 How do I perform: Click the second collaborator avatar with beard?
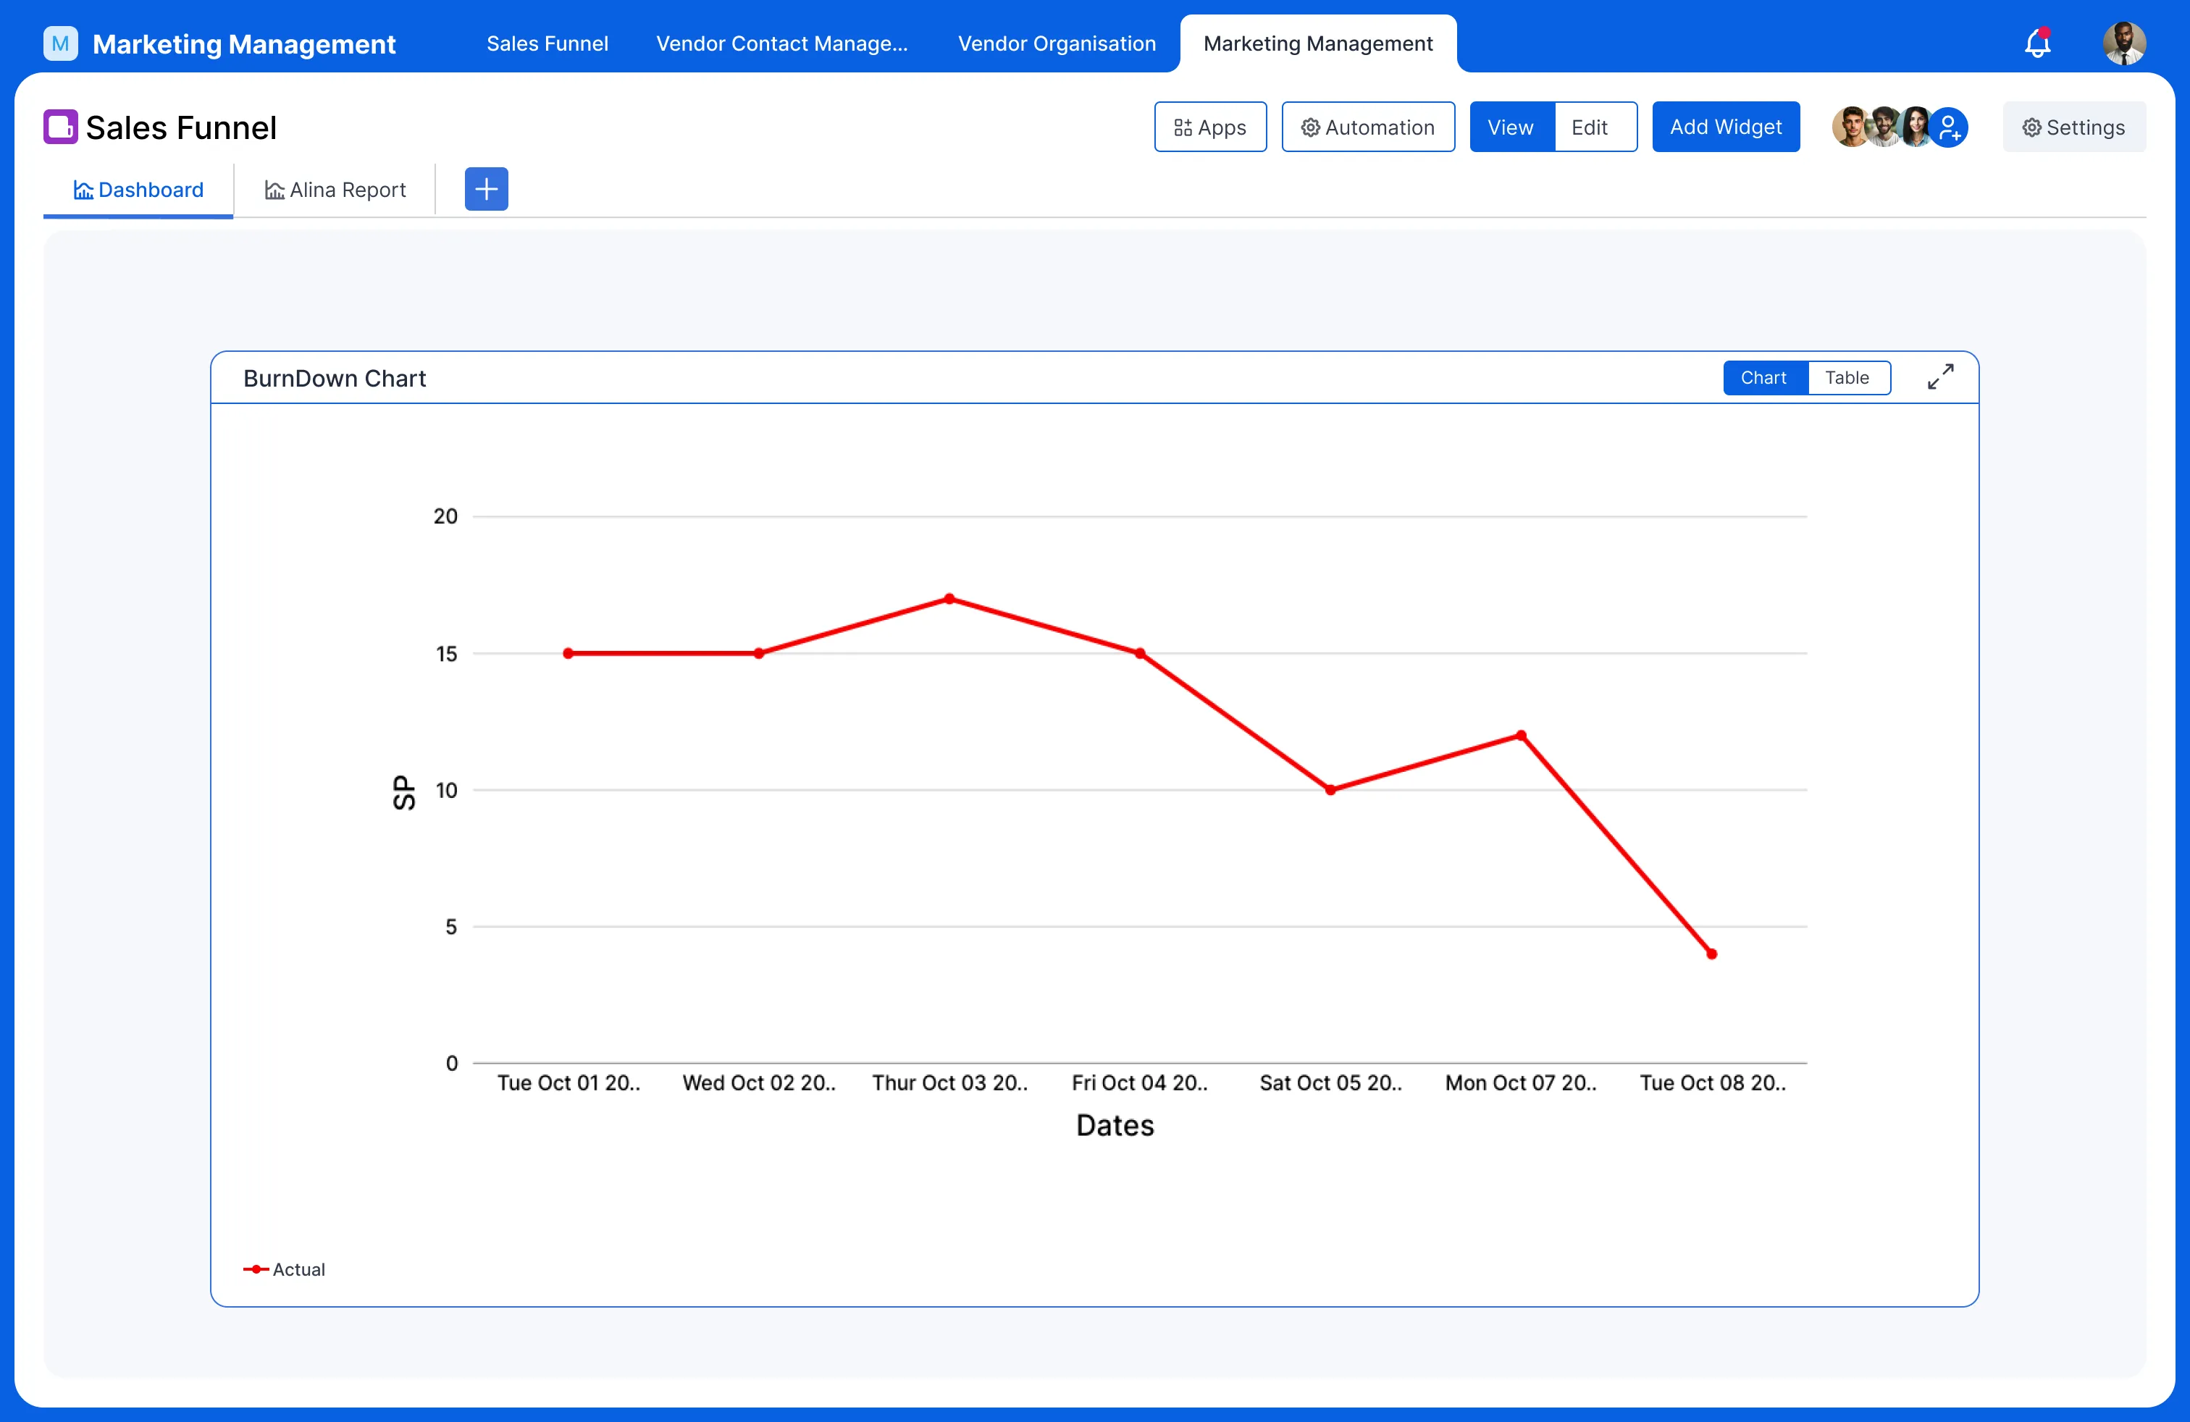coord(1883,127)
